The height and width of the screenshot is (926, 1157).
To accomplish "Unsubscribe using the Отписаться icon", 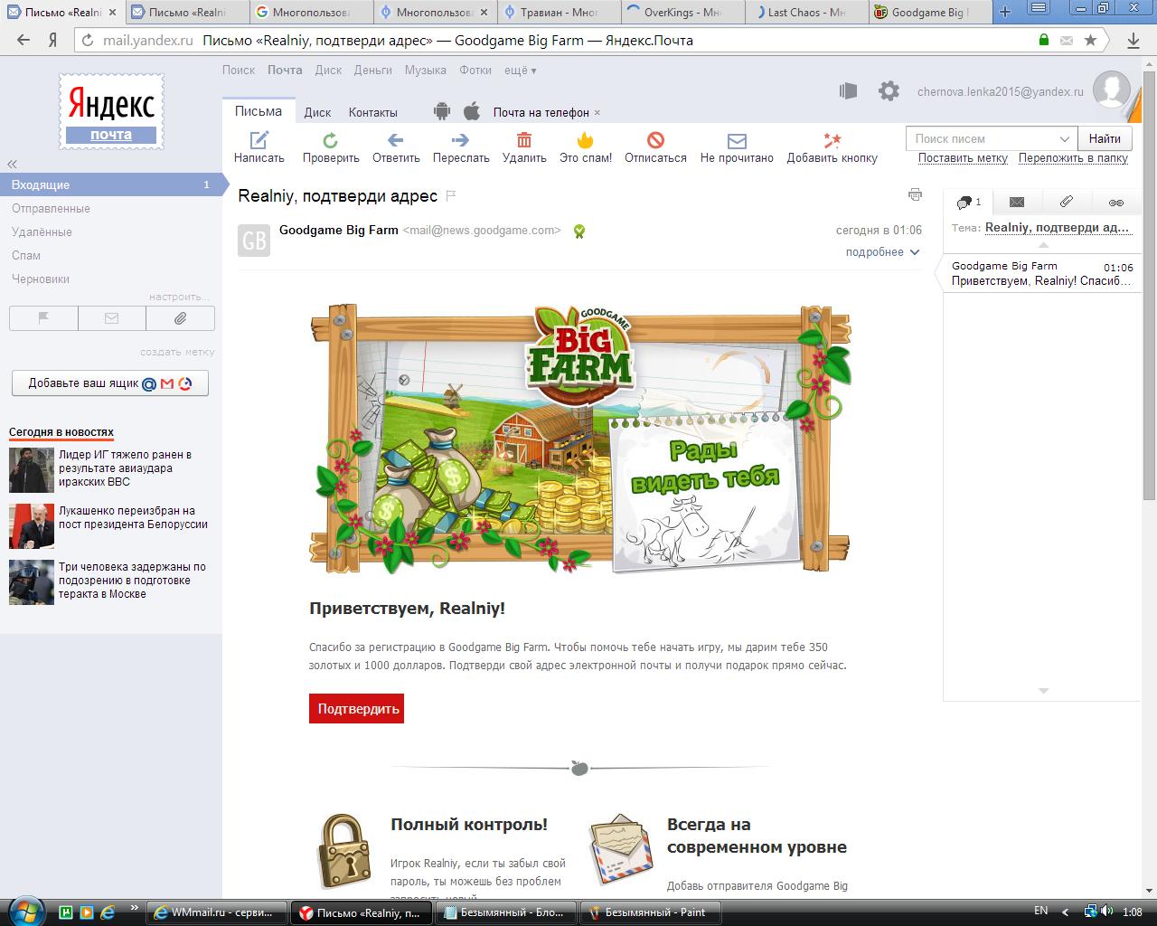I will pos(655,140).
